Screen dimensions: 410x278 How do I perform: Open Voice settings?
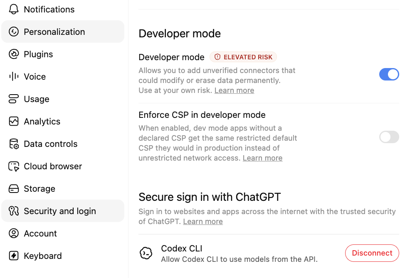coord(63,76)
